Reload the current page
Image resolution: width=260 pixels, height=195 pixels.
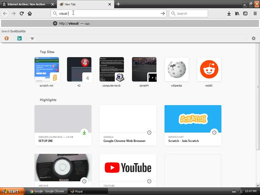[x=22, y=13]
